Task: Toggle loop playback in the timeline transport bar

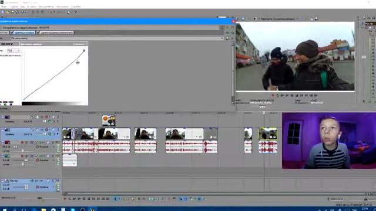Action: pos(69,199)
